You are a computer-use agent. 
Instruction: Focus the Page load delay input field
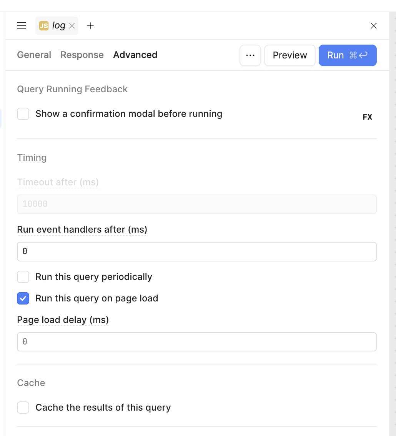click(196, 342)
